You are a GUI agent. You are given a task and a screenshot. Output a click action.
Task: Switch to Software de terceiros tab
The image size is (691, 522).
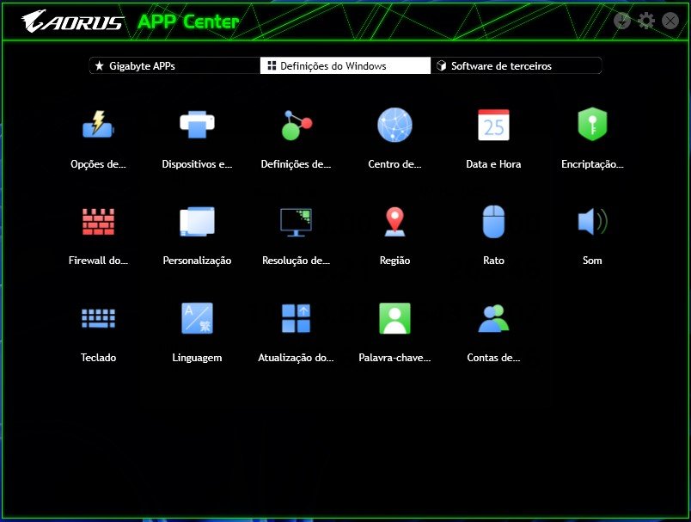click(516, 66)
